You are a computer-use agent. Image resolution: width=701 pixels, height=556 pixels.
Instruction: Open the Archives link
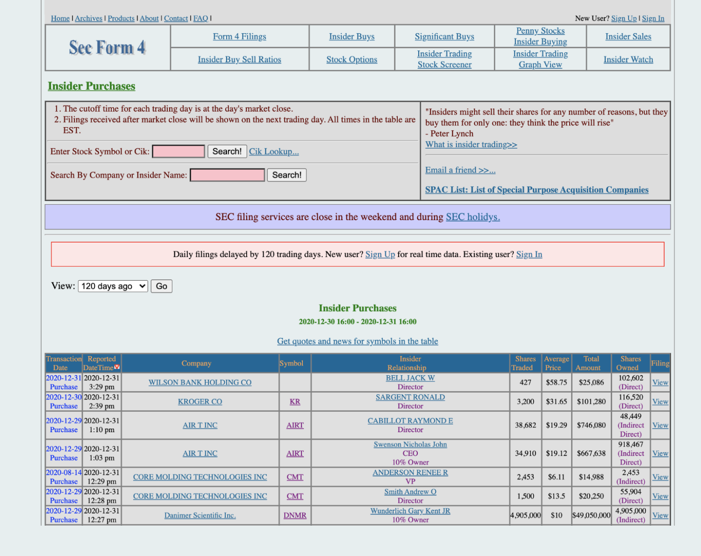click(x=88, y=18)
